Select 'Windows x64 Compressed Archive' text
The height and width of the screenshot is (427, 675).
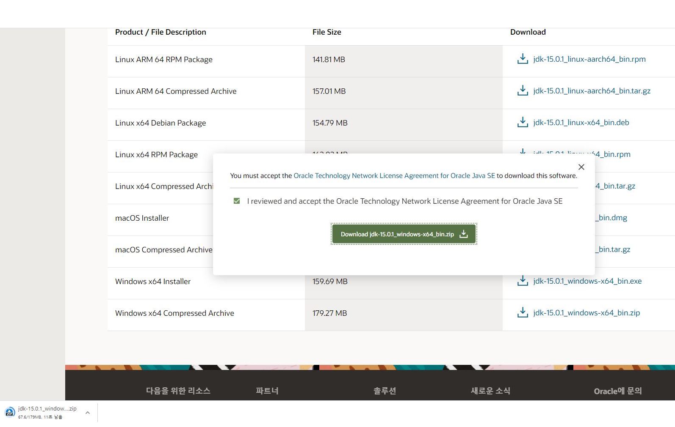click(x=174, y=313)
